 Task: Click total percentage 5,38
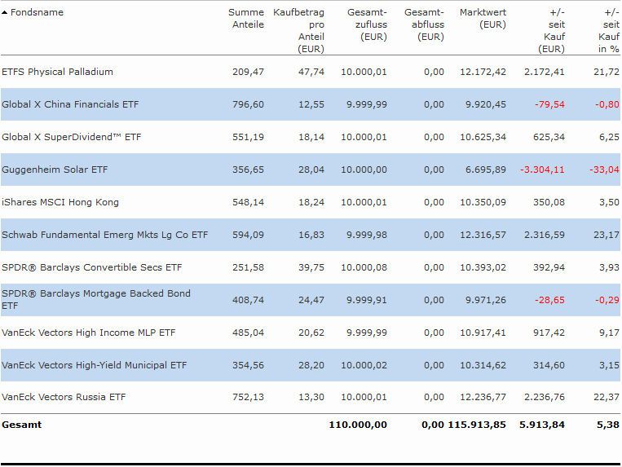click(x=608, y=425)
